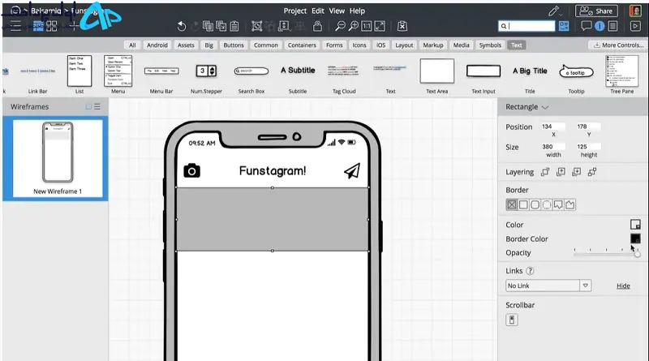The width and height of the screenshot is (649, 361).
Task: Select the Containers library category
Action: [x=302, y=45]
